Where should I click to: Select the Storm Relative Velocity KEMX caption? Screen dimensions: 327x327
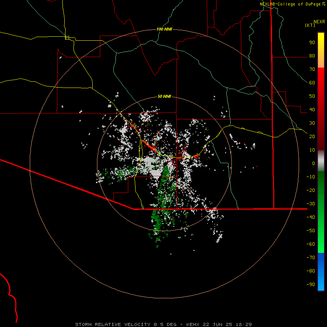tap(163, 324)
